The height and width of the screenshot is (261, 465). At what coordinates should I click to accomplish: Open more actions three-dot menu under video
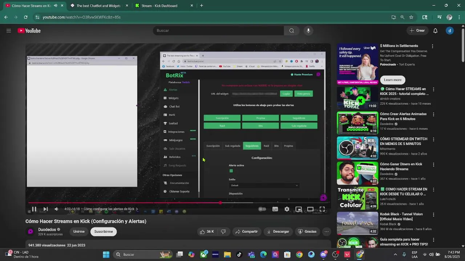click(327, 232)
